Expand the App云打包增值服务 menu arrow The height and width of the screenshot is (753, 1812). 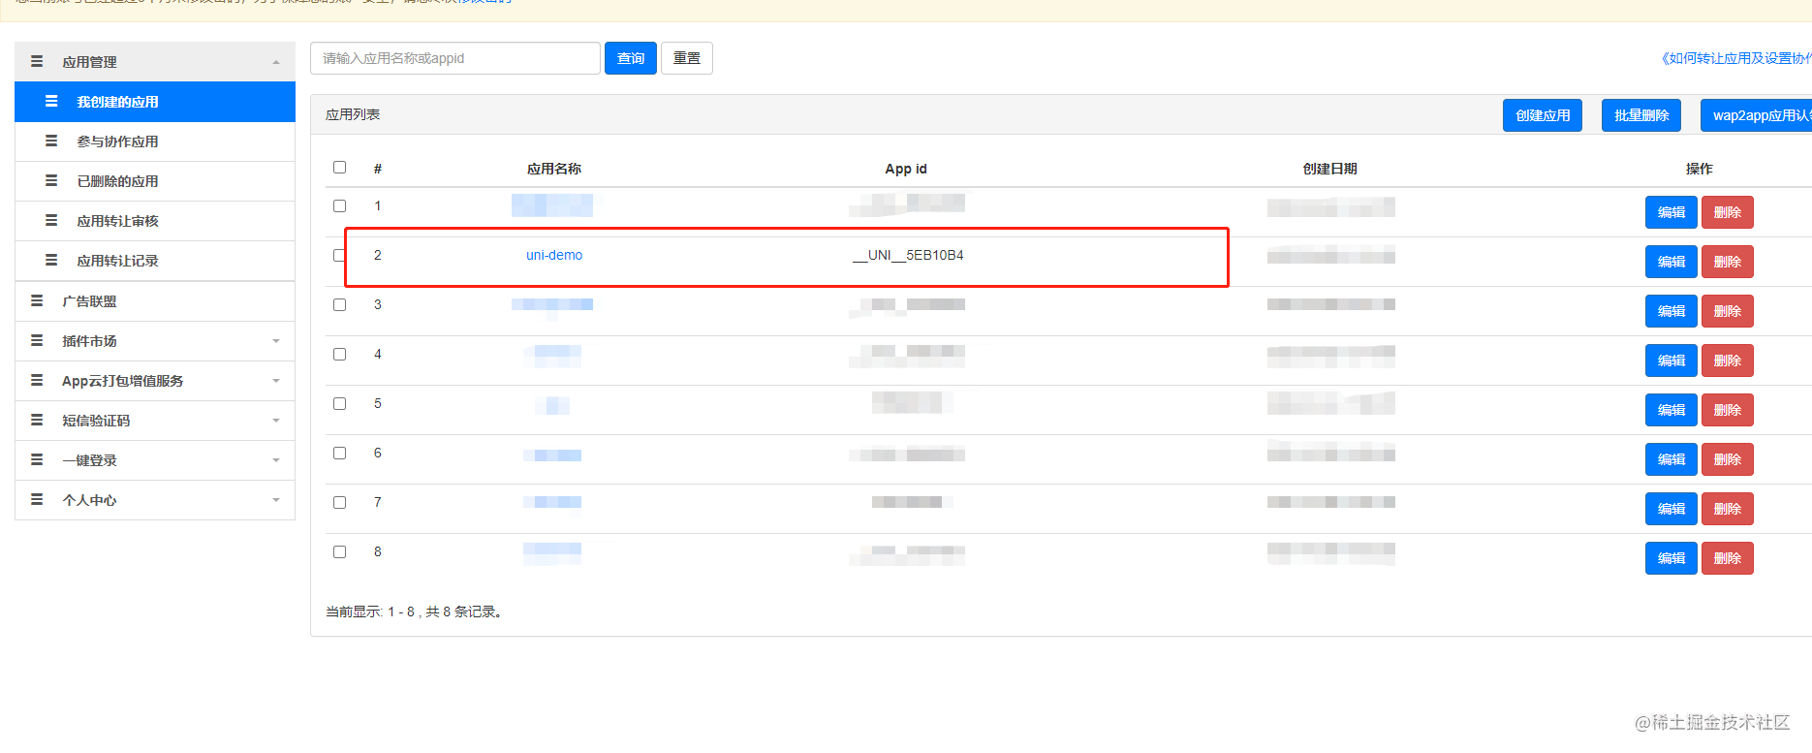coord(276,381)
